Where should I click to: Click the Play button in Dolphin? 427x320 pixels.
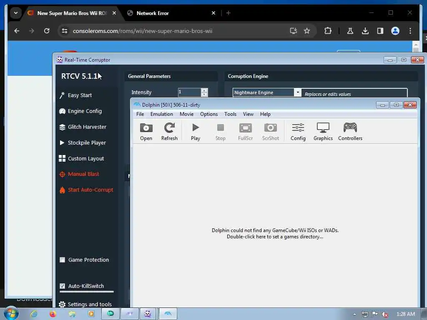click(x=196, y=132)
